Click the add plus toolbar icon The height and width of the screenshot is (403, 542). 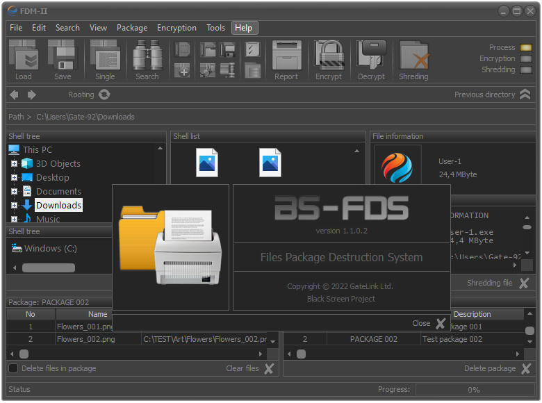[x=182, y=70]
